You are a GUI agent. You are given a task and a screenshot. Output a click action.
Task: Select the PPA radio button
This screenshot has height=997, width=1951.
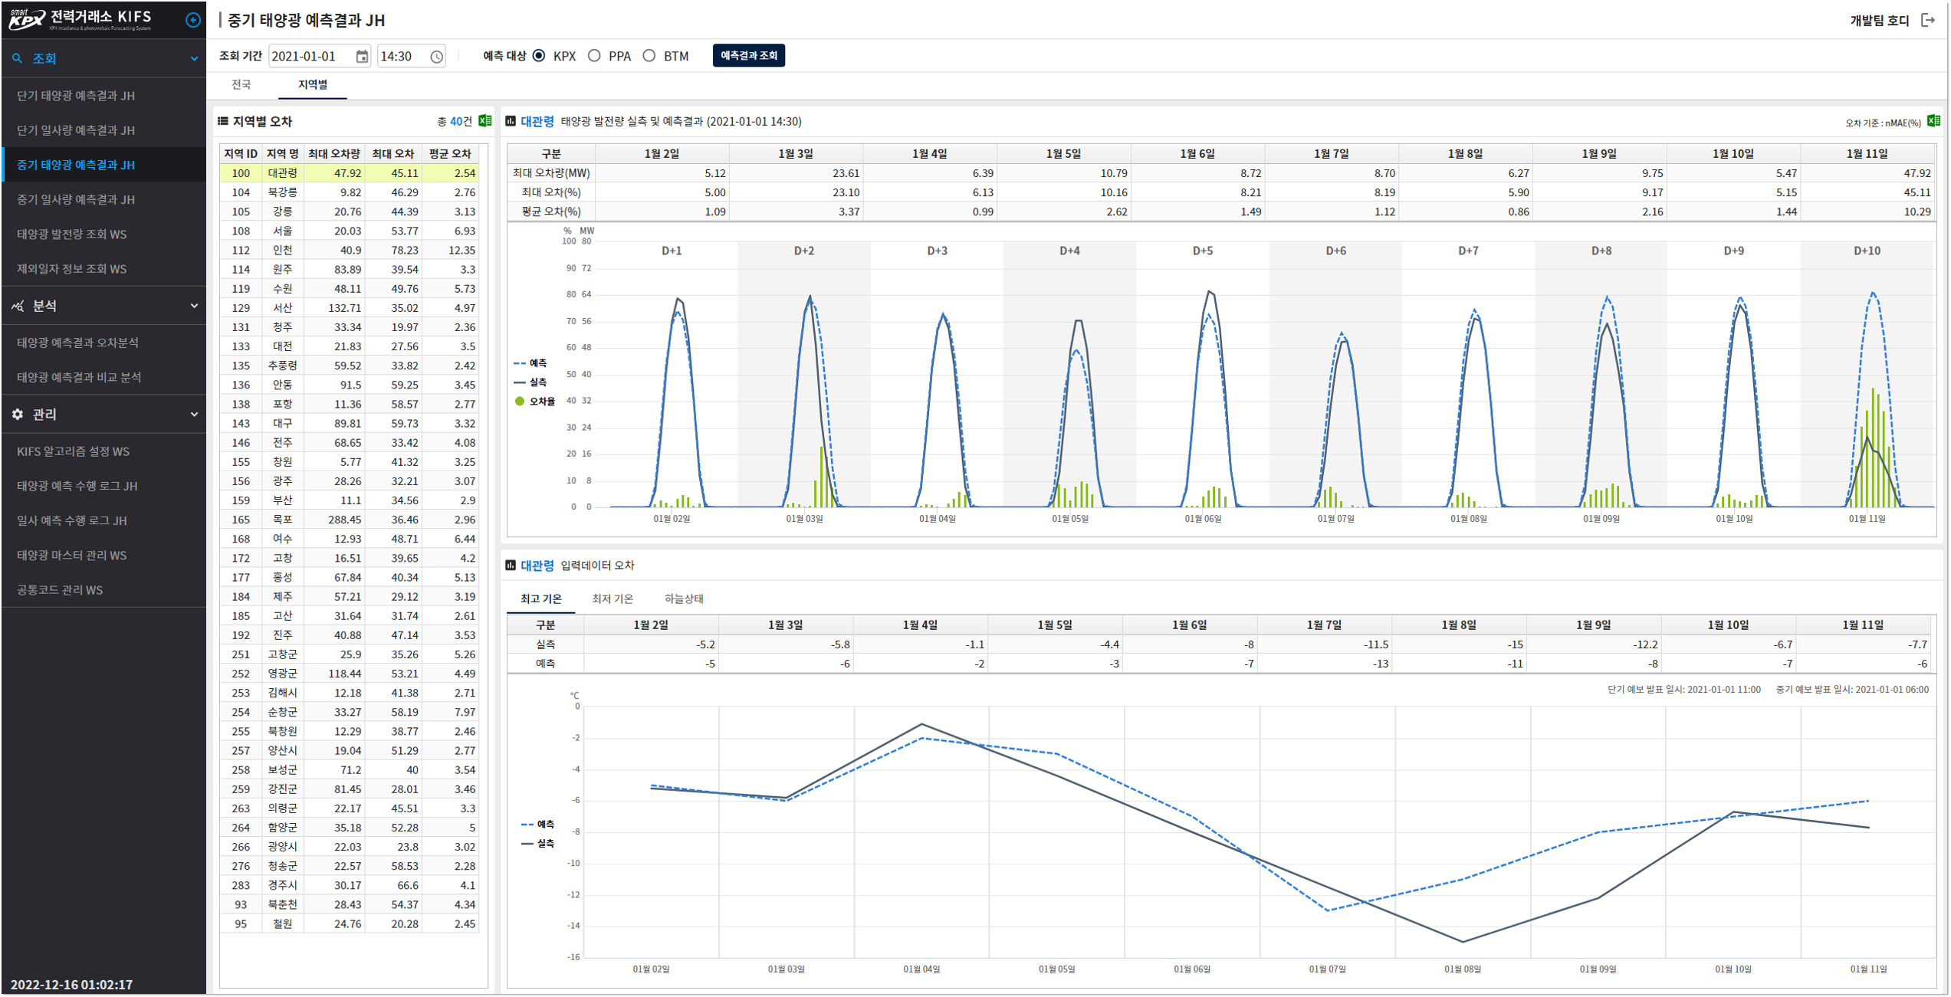pyautogui.click(x=594, y=56)
